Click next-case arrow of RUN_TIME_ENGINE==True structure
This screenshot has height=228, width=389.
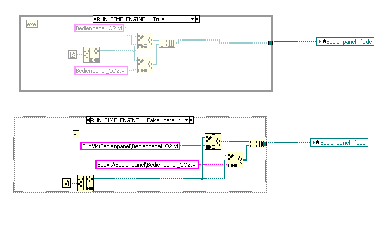(x=197, y=19)
